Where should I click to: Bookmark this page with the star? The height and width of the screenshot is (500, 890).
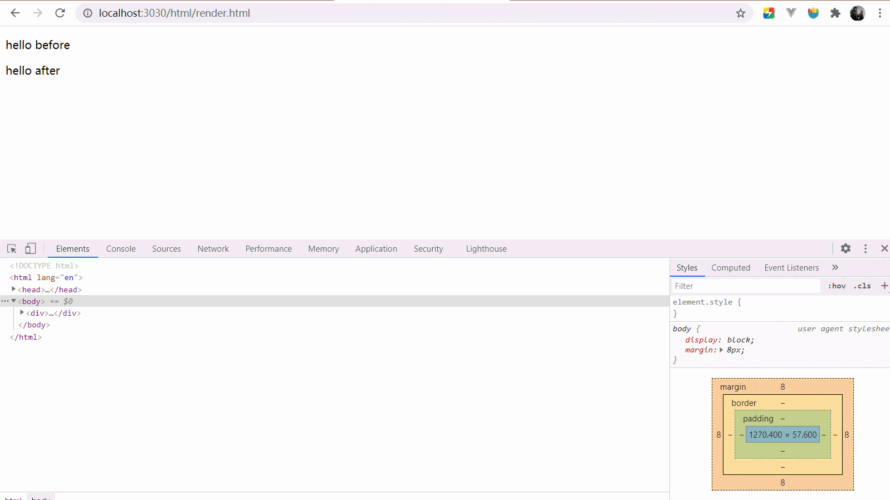click(x=741, y=13)
